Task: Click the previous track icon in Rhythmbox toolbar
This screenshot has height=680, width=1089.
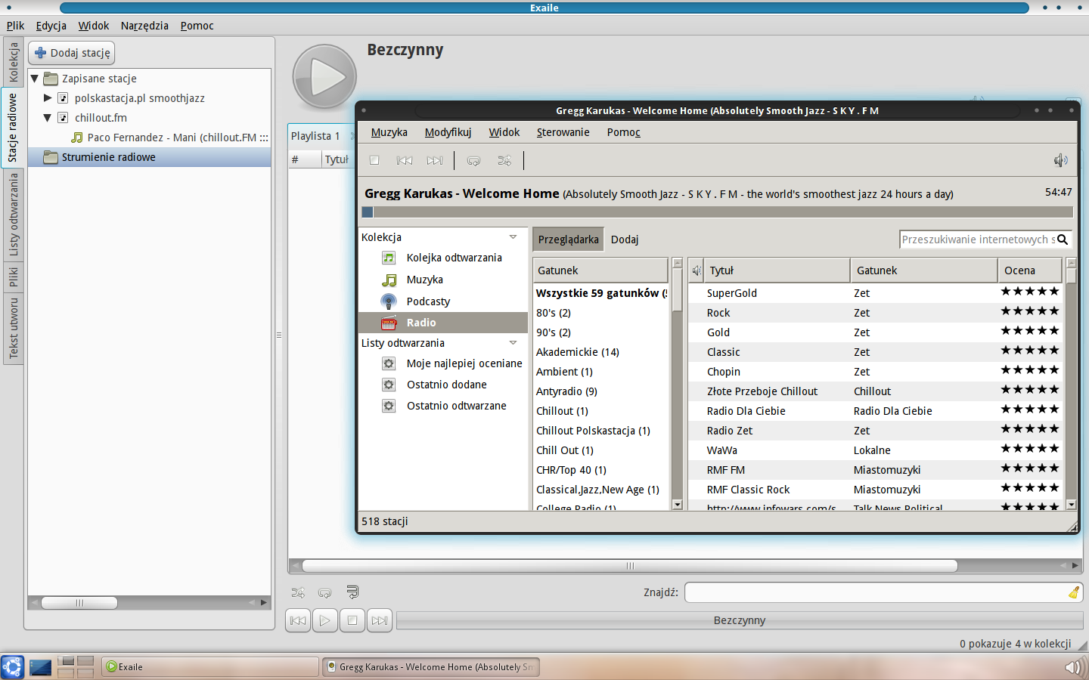Action: pos(405,160)
